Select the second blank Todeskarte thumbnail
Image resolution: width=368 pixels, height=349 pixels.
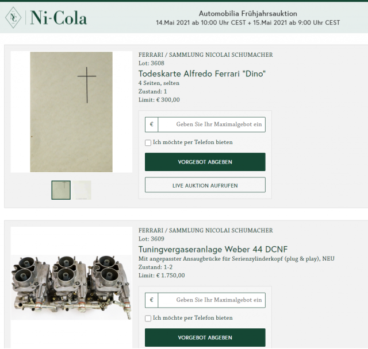[82, 190]
